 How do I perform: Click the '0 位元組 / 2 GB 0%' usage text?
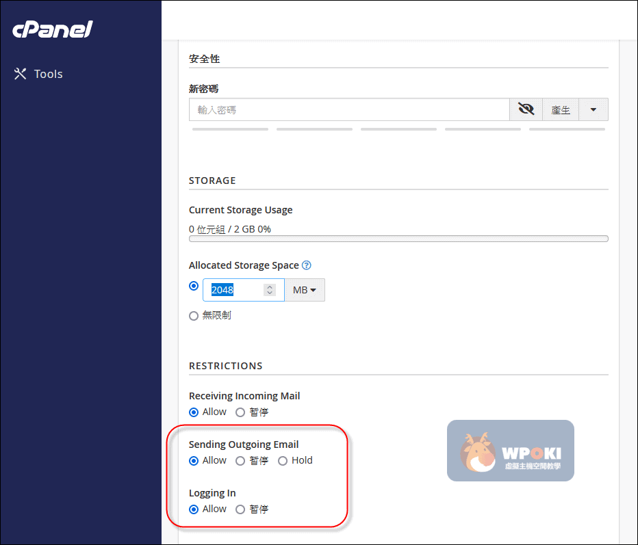tap(230, 229)
